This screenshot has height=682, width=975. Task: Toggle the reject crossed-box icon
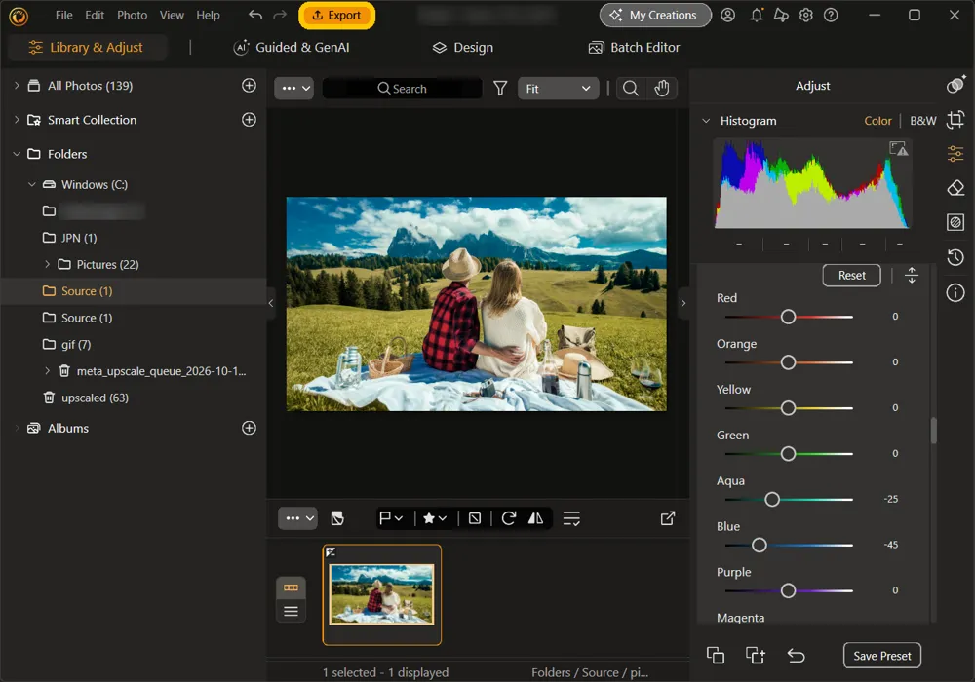point(475,518)
